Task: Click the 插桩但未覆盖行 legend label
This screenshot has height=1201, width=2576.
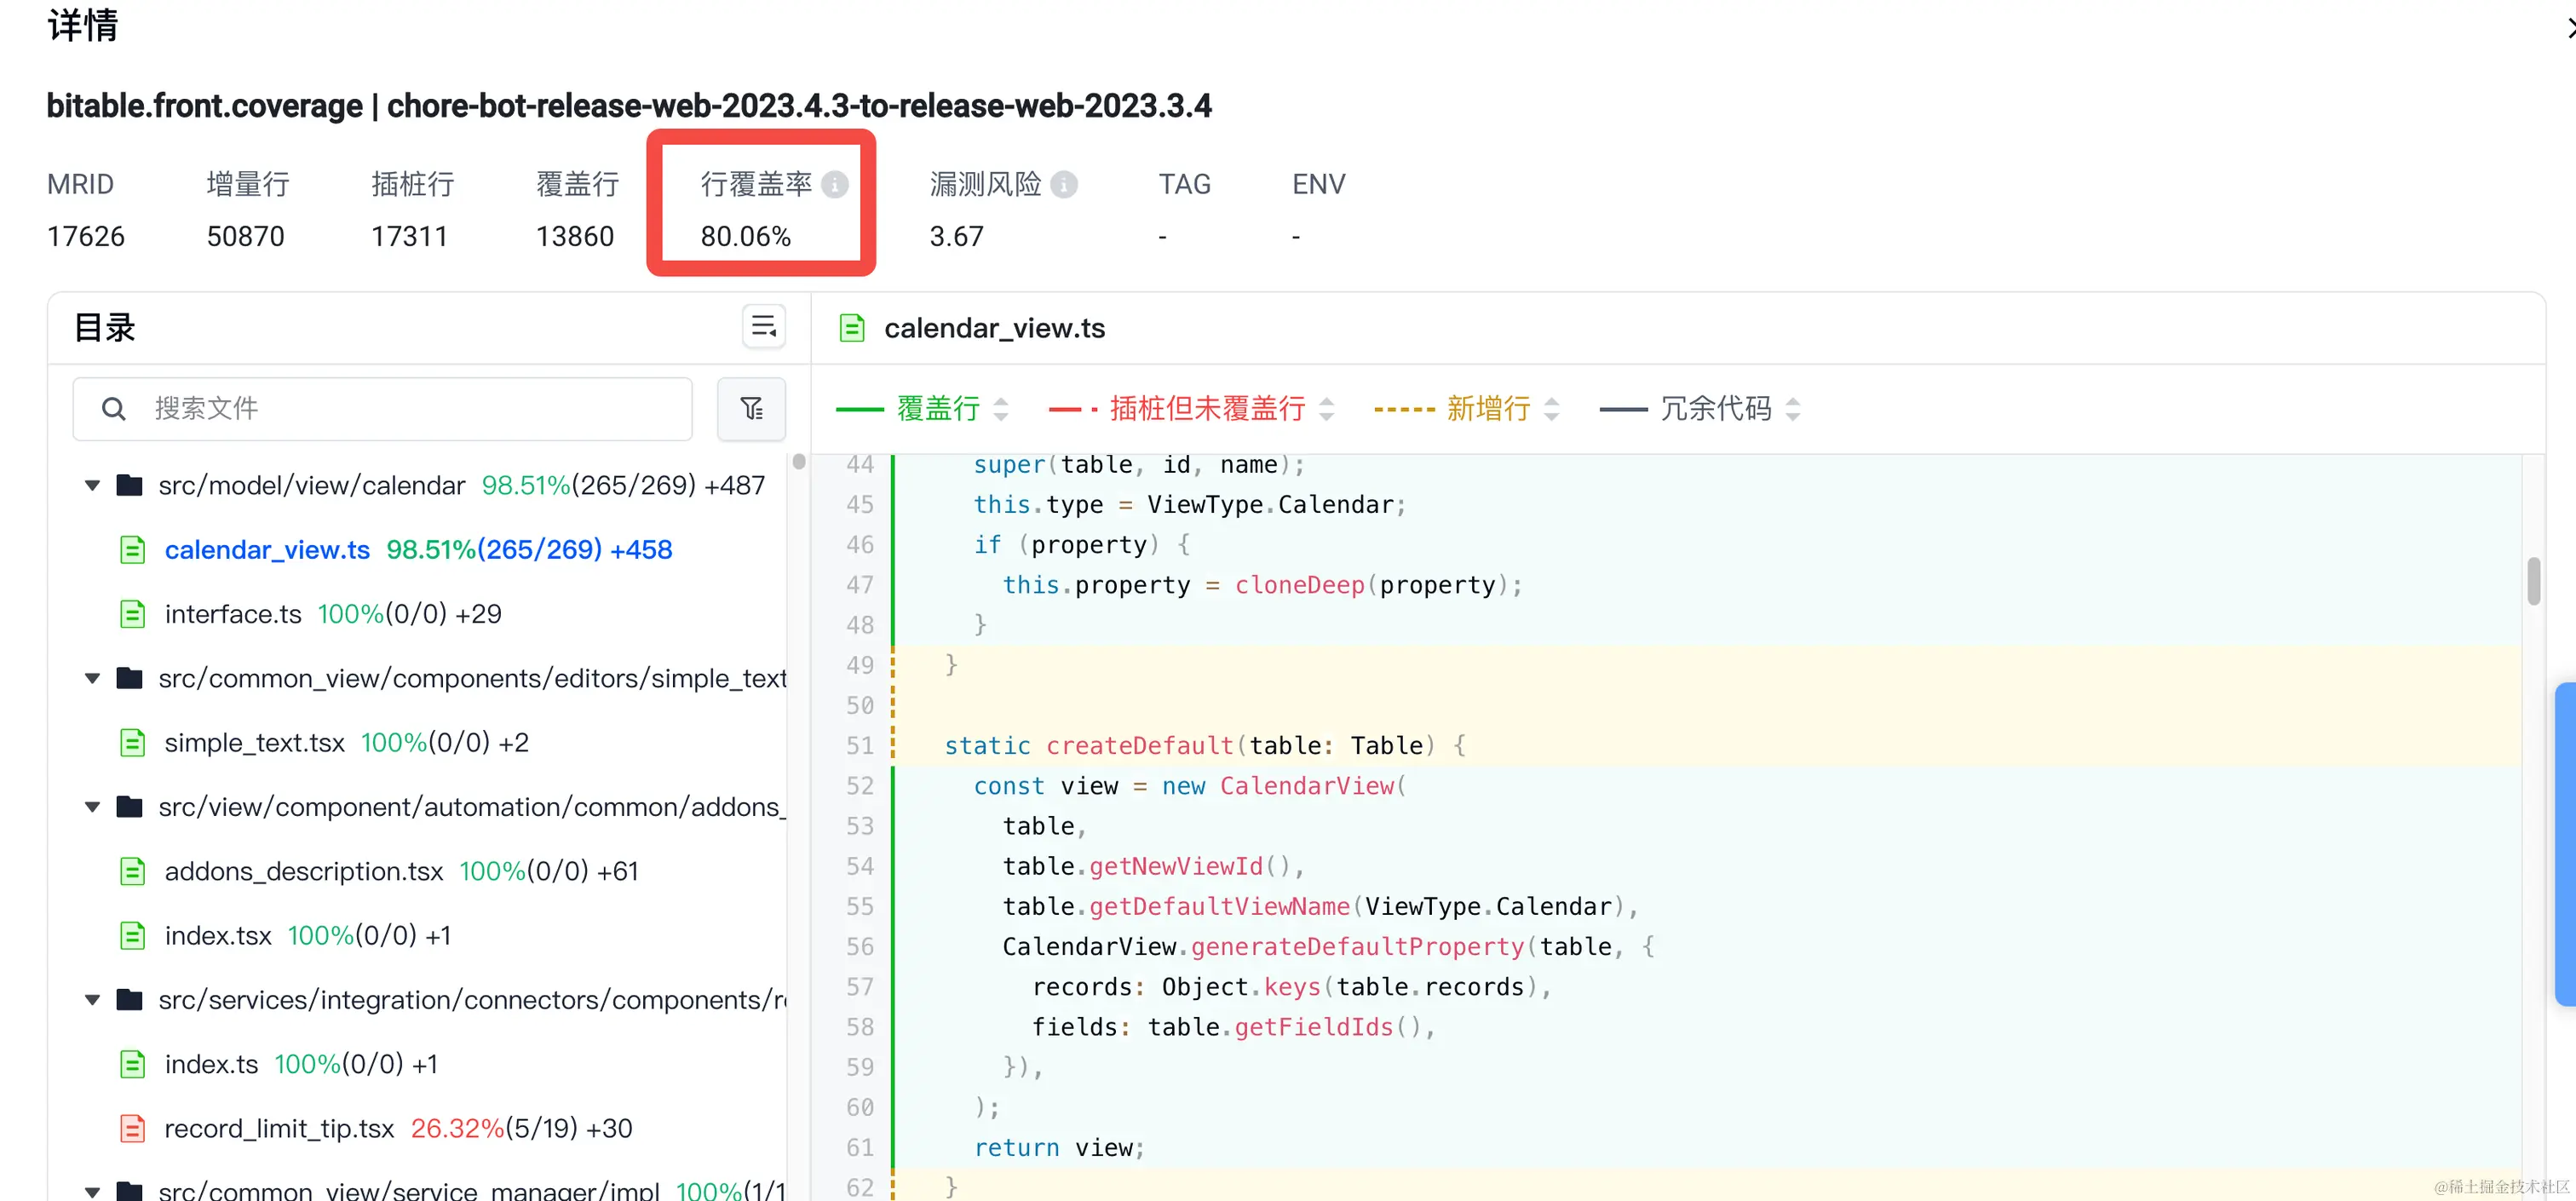Action: (1207, 409)
